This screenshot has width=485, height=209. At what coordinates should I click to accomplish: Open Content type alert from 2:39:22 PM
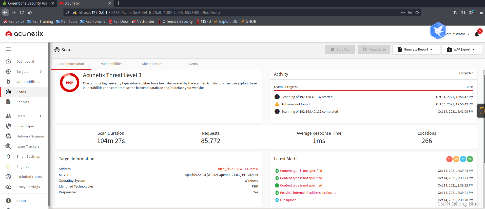[301, 185]
